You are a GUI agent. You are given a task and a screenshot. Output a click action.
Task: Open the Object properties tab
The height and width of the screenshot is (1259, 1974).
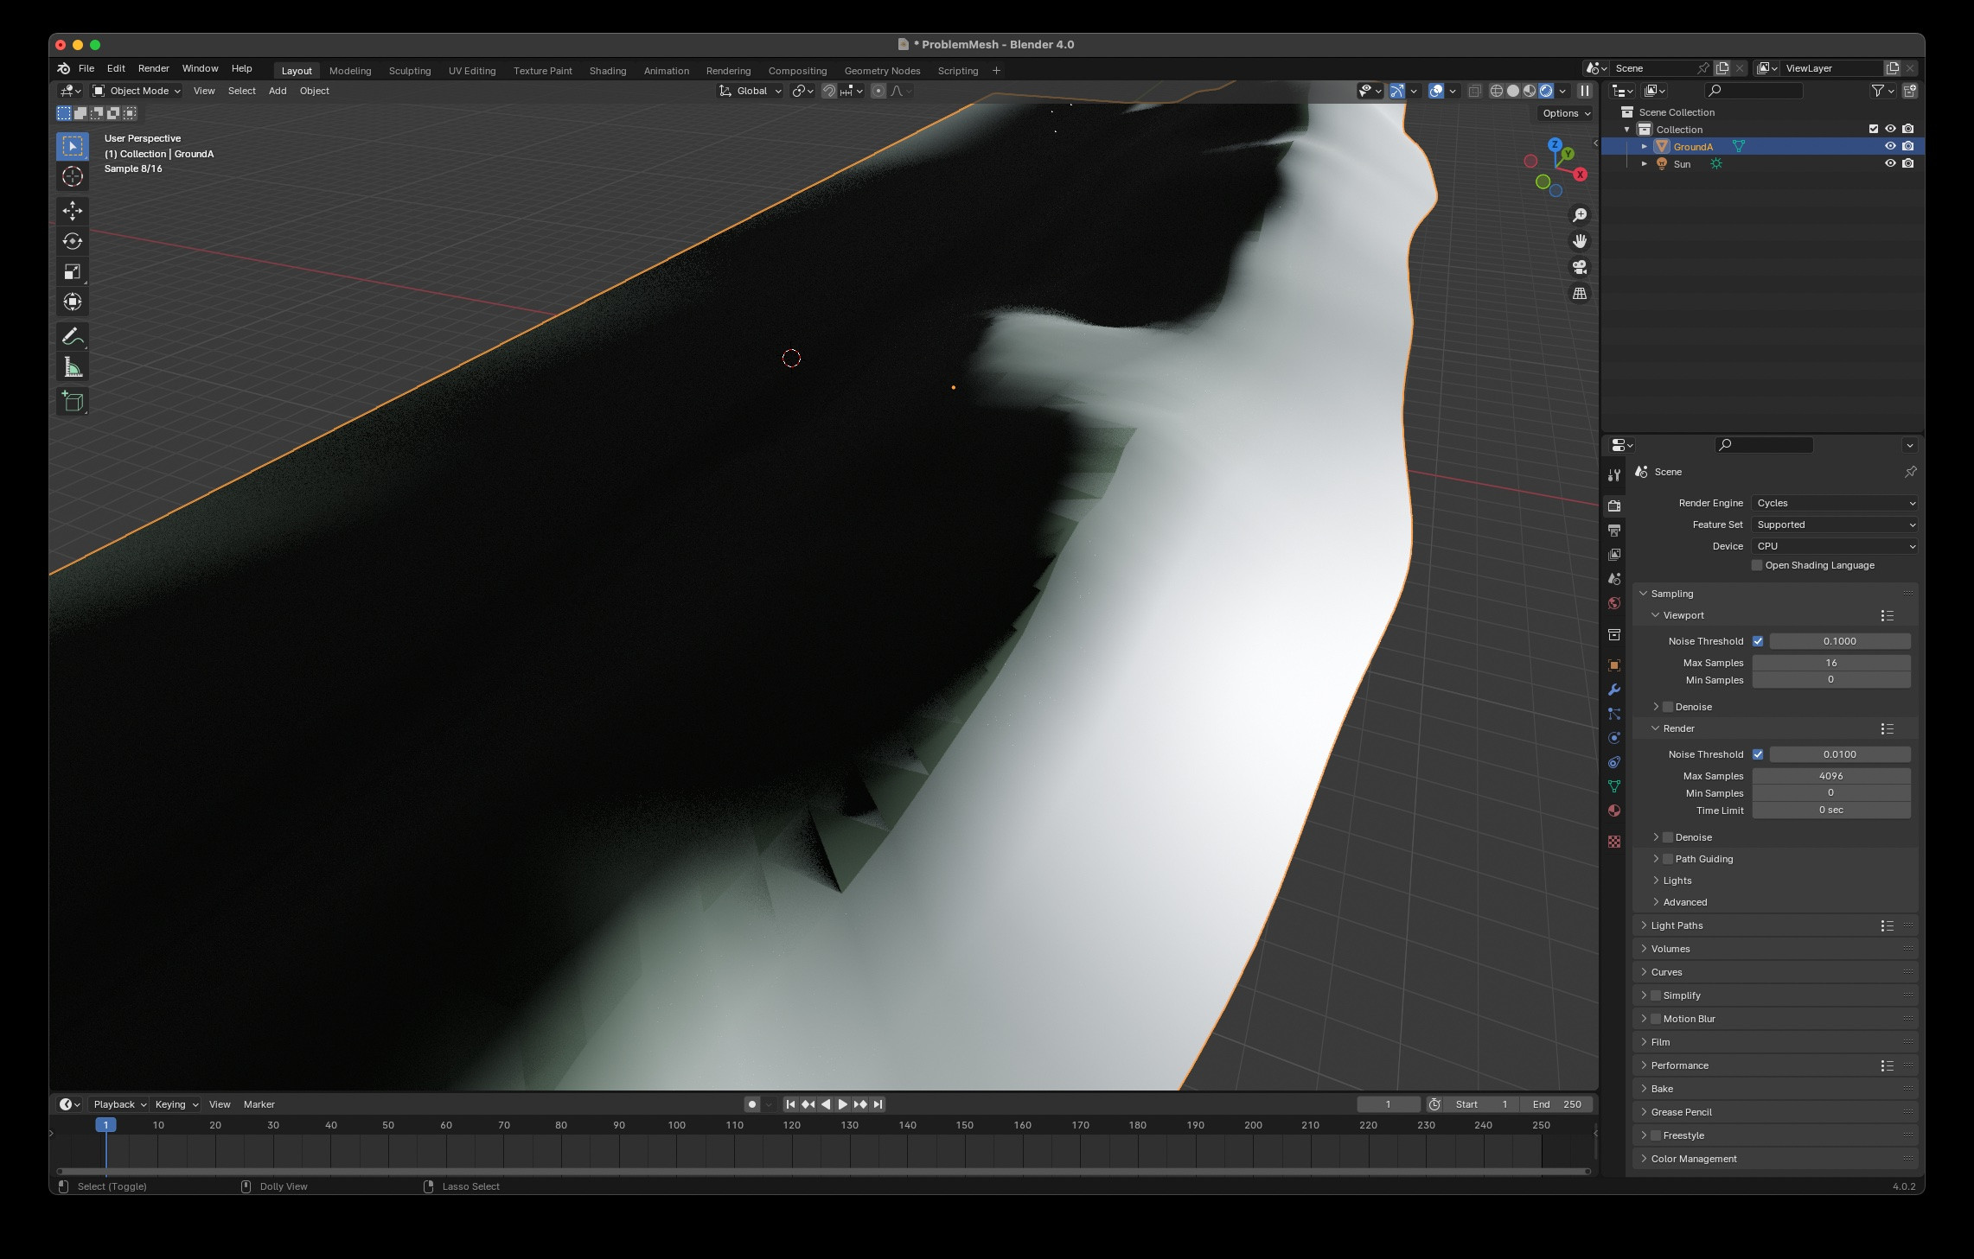(x=1613, y=665)
